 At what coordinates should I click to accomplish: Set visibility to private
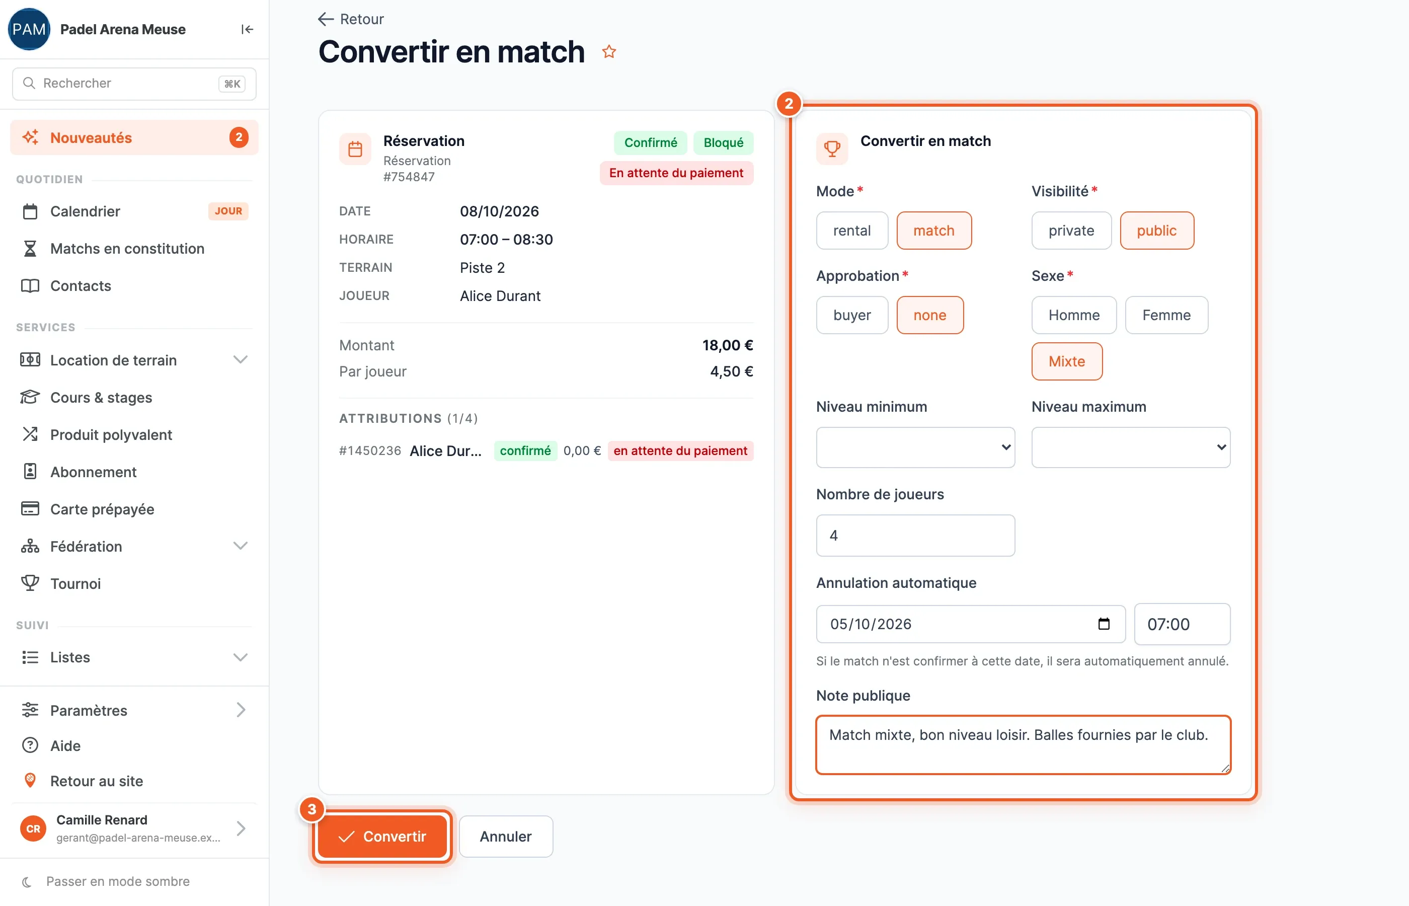click(1071, 231)
